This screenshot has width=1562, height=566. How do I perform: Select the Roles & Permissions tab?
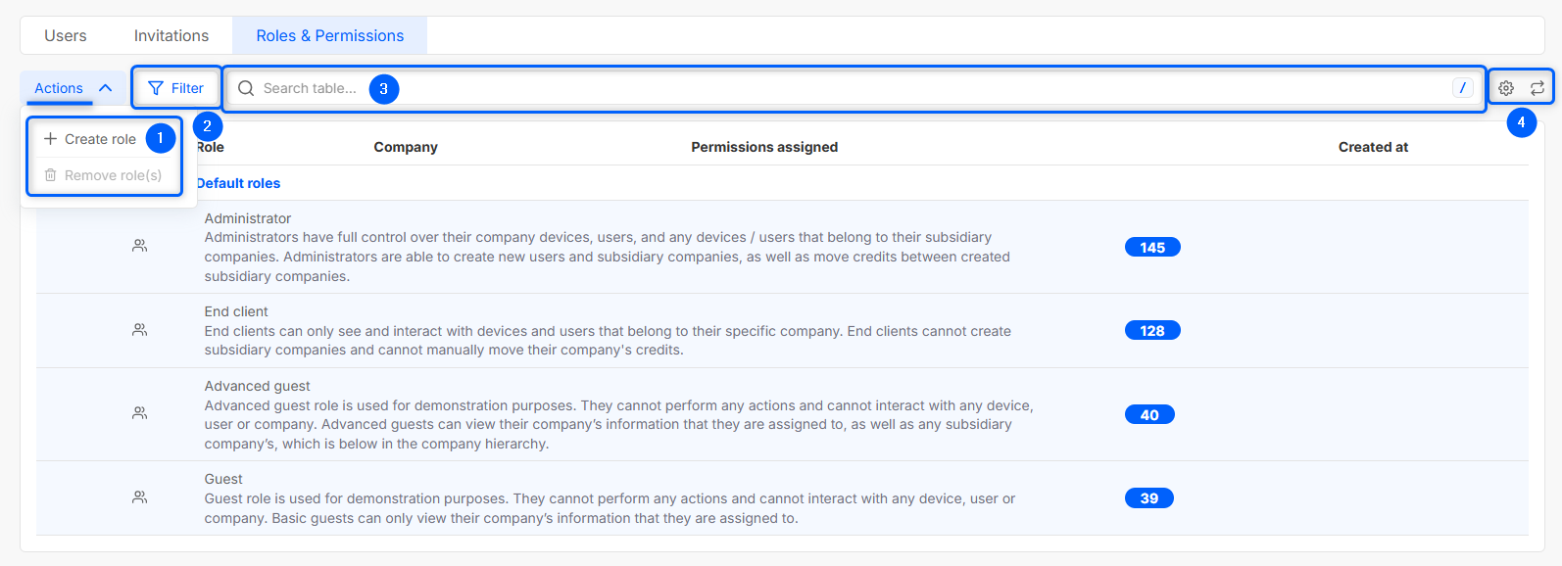(329, 36)
